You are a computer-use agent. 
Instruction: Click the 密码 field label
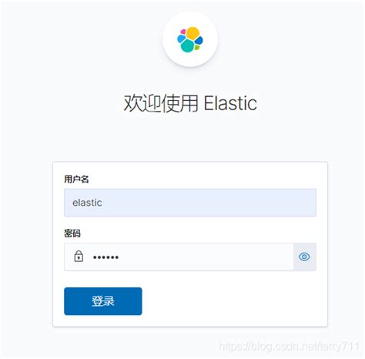pyautogui.click(x=72, y=233)
